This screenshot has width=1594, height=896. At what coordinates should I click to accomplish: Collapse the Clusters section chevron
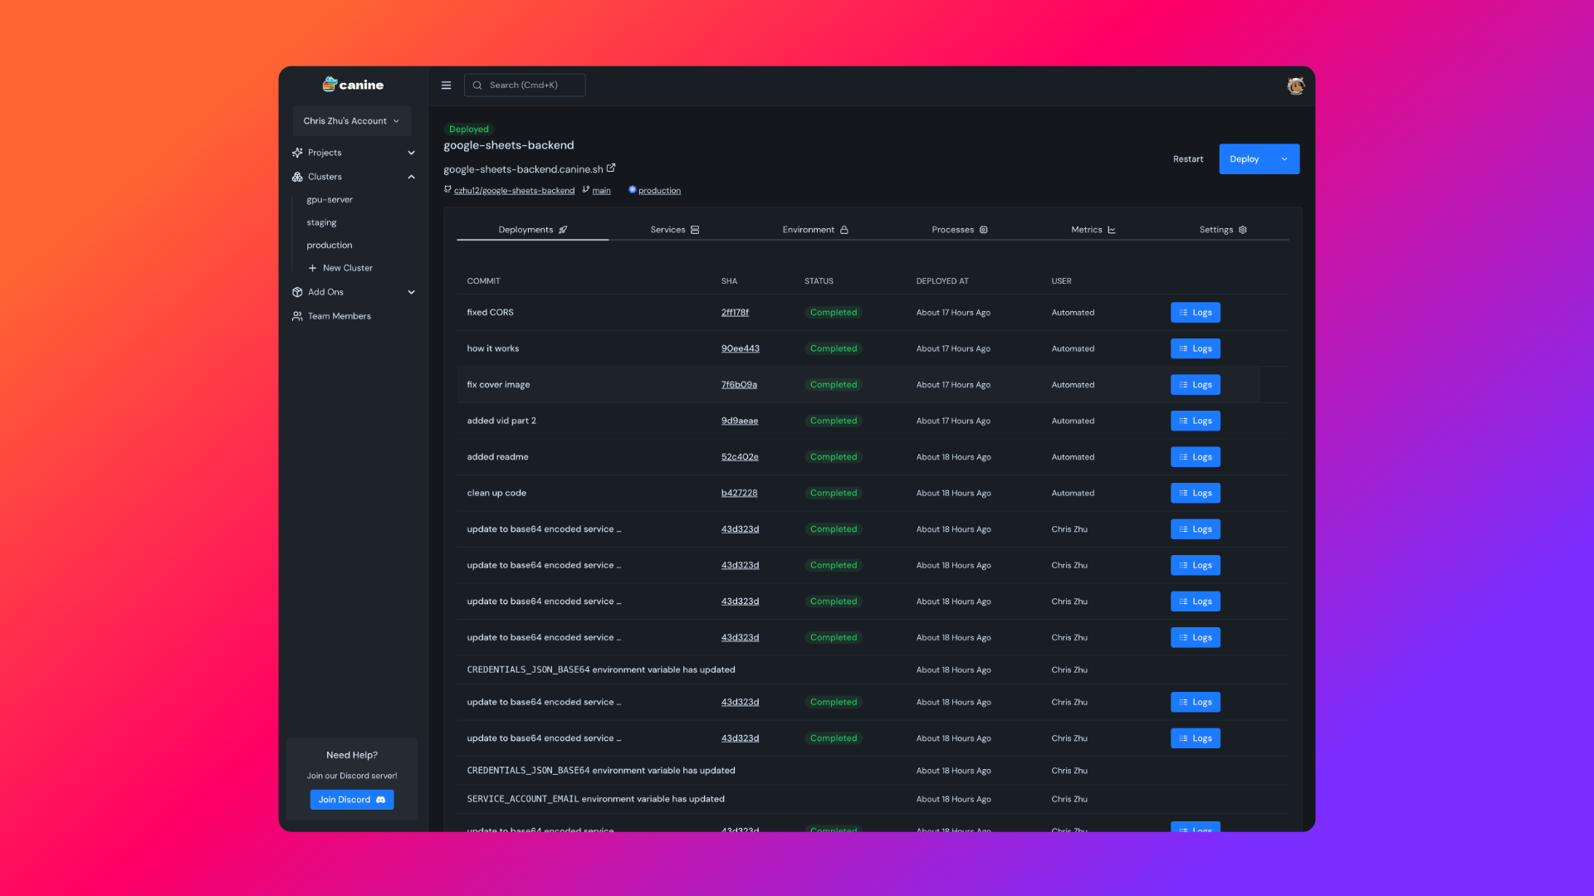[x=411, y=177]
